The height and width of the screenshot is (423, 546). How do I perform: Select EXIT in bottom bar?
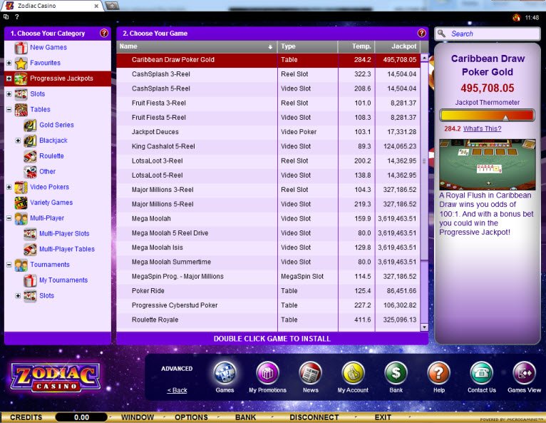tap(383, 417)
